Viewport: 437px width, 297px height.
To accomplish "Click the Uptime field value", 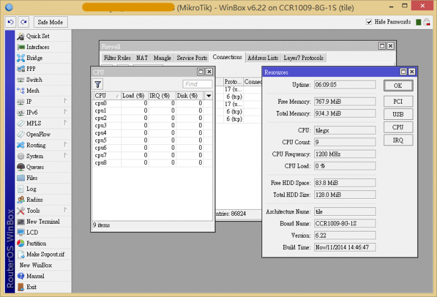I will coord(345,85).
